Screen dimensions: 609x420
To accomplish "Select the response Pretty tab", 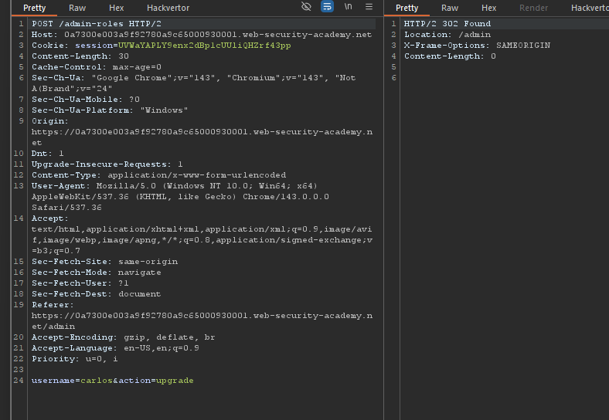I will tap(407, 8).
